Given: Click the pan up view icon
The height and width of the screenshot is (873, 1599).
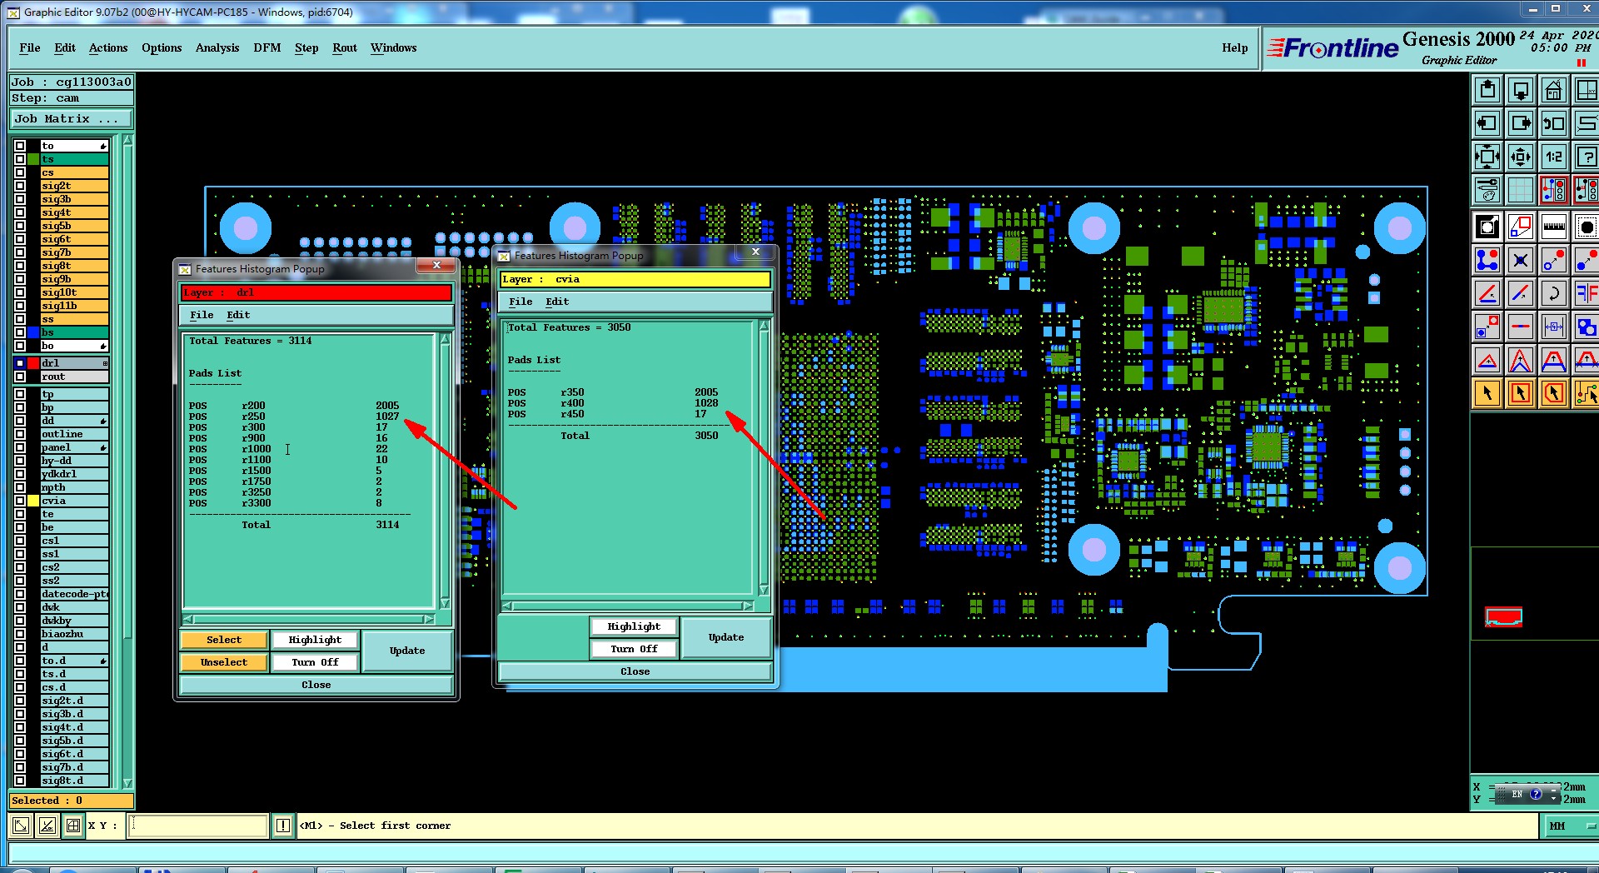Looking at the screenshot, I should [1487, 90].
